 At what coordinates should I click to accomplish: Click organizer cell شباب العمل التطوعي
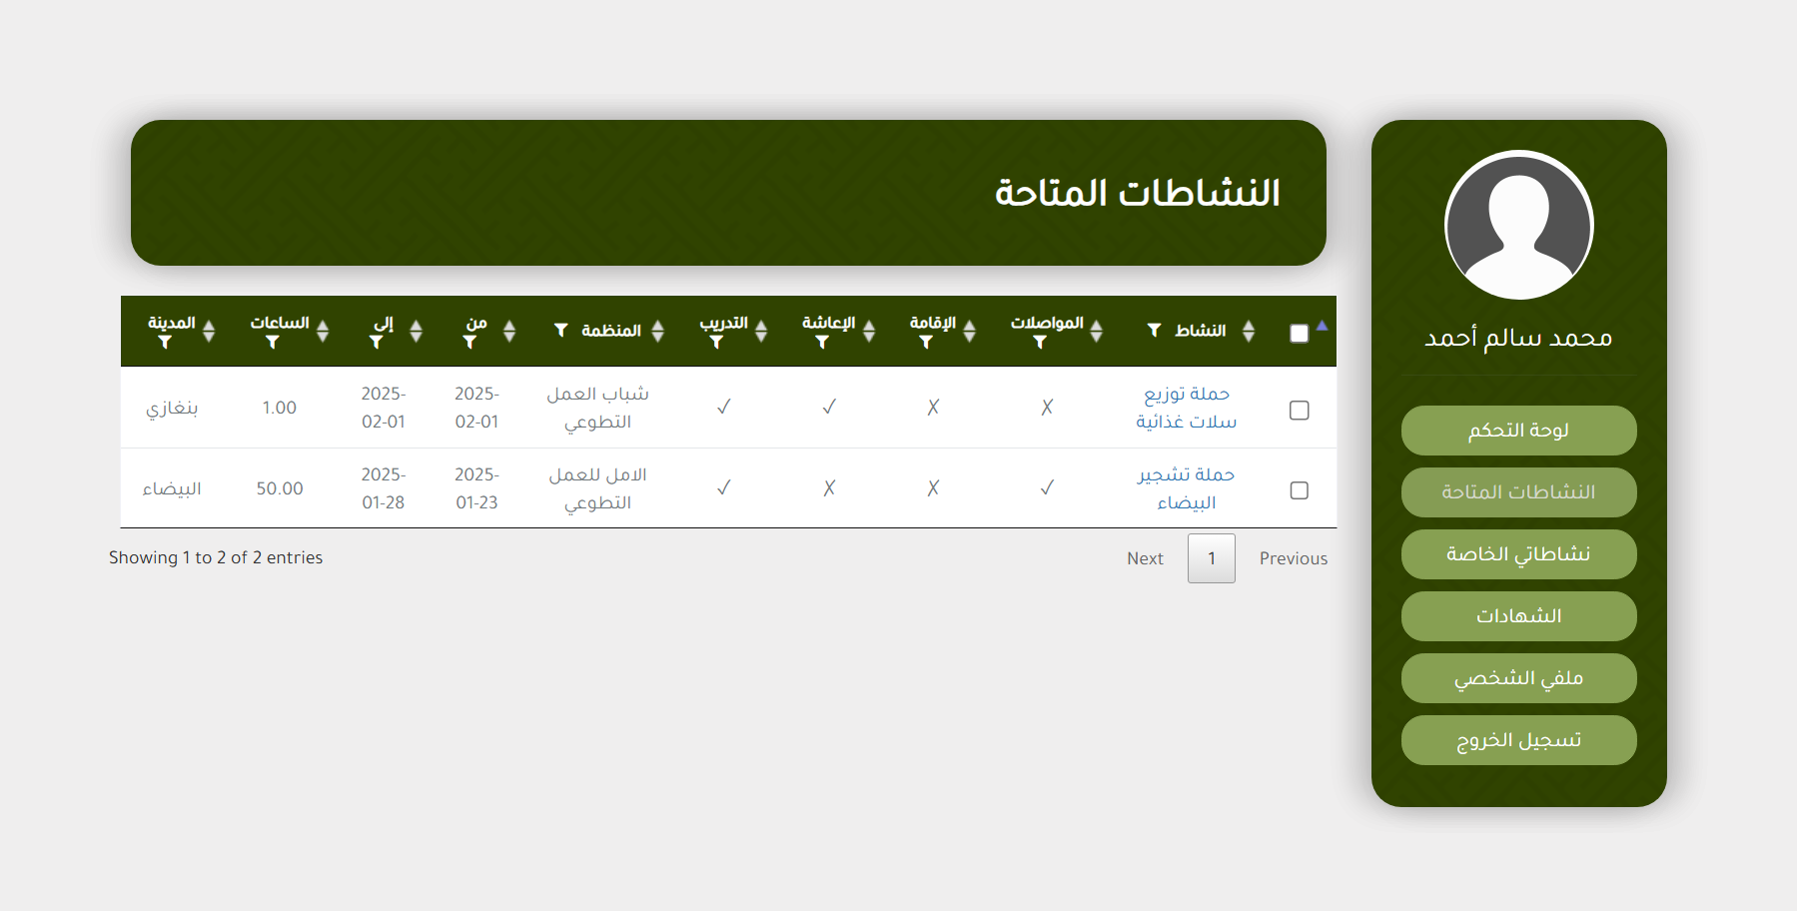[597, 408]
